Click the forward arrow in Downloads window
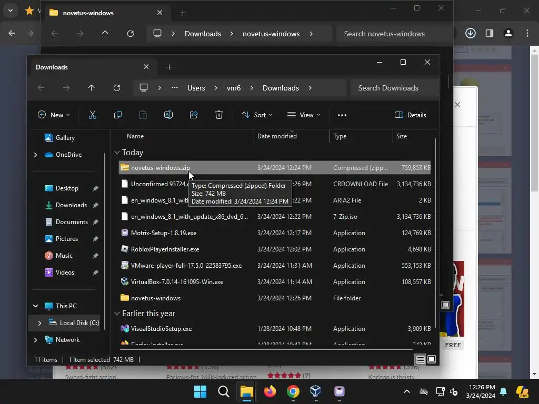The width and height of the screenshot is (539, 404). click(x=66, y=88)
